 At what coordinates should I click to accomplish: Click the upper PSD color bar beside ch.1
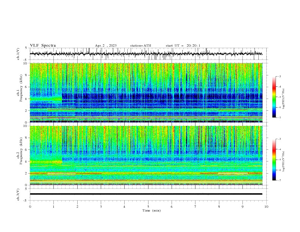click(x=274, y=97)
